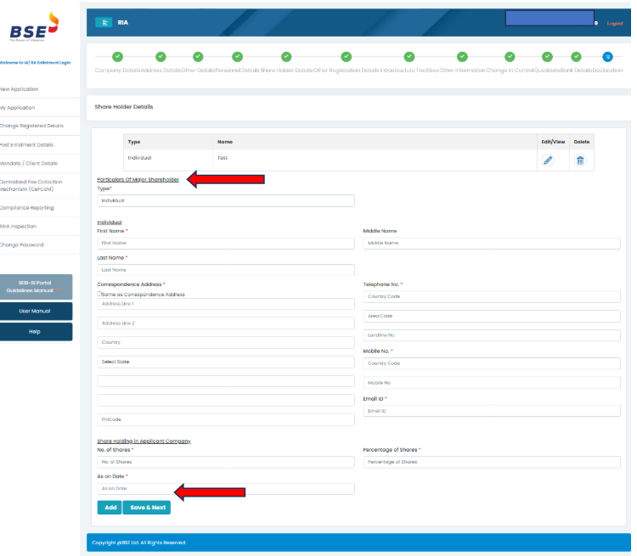Expand the Select State dropdown
637x556 pixels.
(225, 362)
